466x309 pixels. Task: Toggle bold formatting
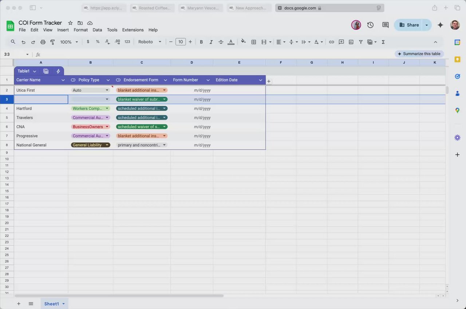(x=201, y=42)
